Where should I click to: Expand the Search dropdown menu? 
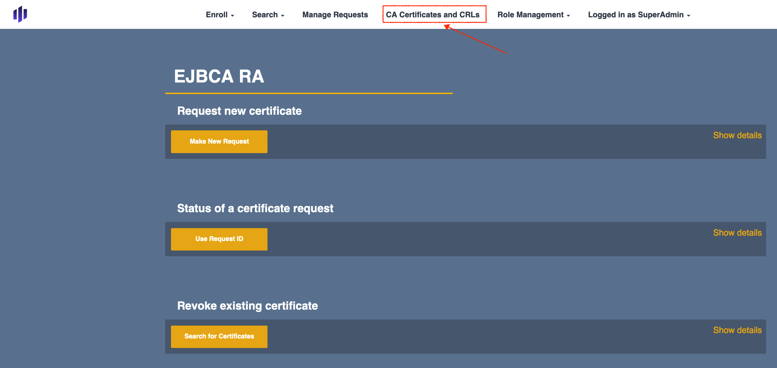point(268,15)
